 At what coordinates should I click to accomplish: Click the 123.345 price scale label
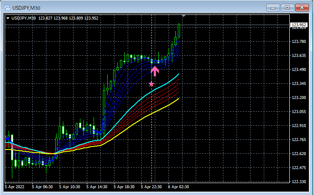pos(299,83)
